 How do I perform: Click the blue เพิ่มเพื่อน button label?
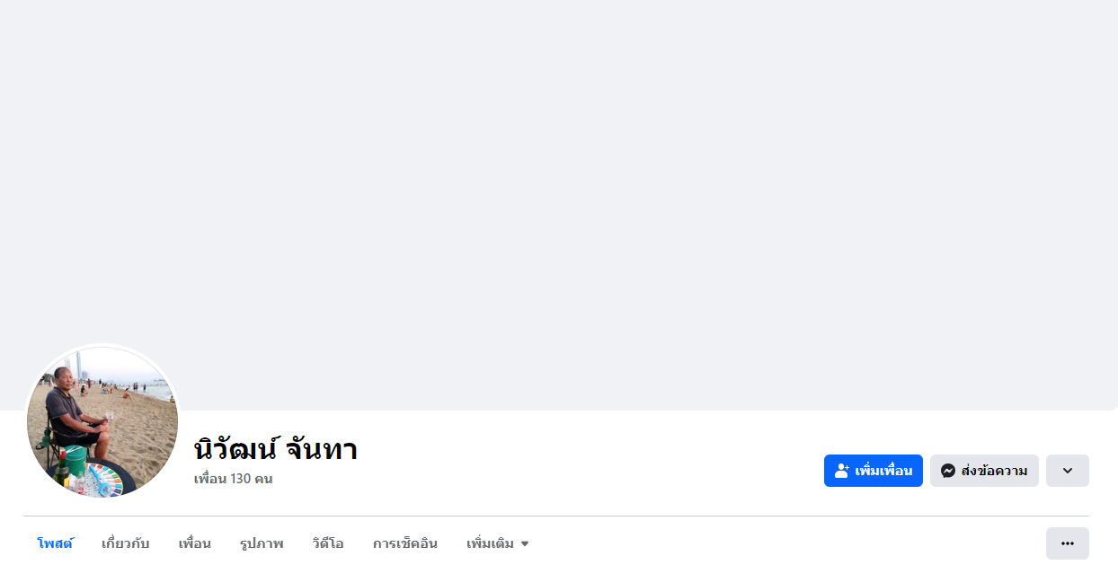click(883, 471)
